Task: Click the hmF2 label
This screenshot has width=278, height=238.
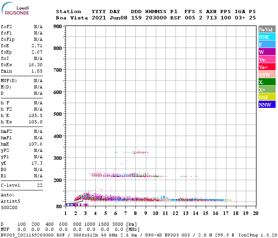Action: click(6, 131)
